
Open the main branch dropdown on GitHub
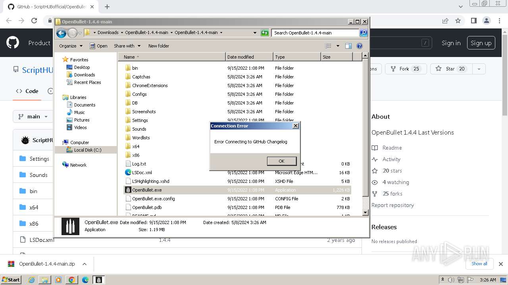pyautogui.click(x=33, y=116)
